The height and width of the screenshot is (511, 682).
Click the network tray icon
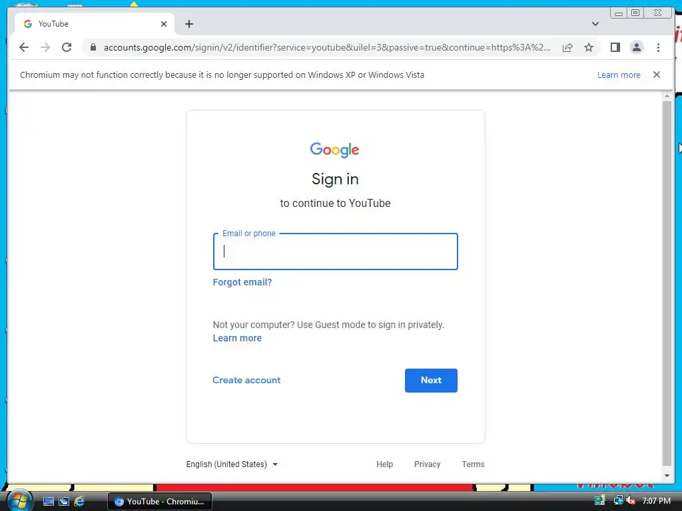[617, 501]
